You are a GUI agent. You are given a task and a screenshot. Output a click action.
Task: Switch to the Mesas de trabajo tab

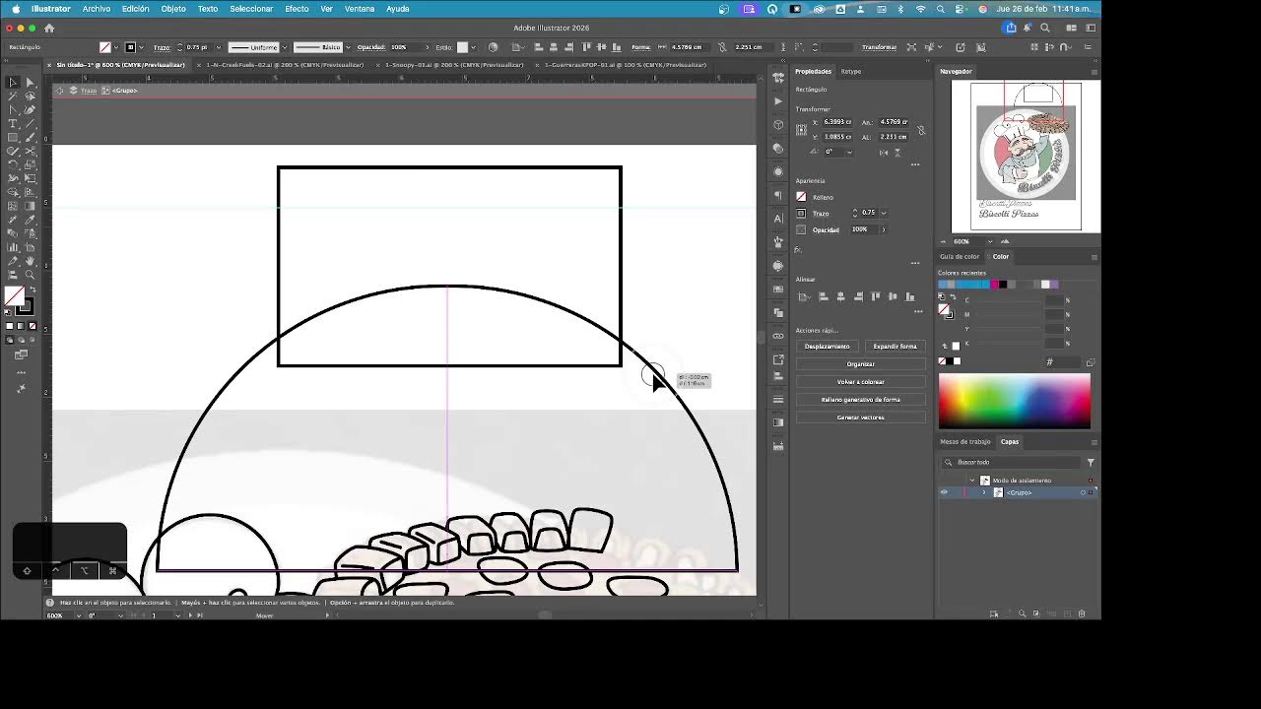(964, 442)
